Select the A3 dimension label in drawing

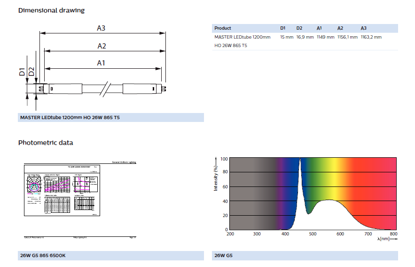coord(101,28)
